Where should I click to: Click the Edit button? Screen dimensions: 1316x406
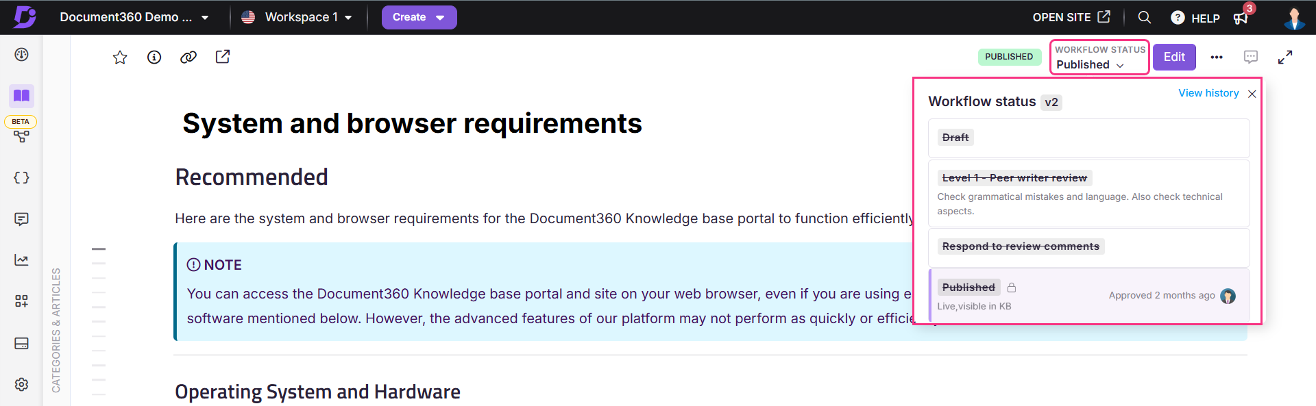click(1174, 57)
